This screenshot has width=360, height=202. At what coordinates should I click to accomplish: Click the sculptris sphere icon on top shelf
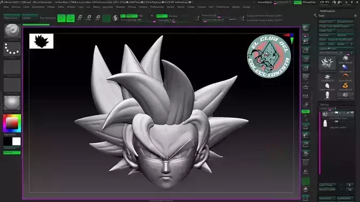click(116, 18)
